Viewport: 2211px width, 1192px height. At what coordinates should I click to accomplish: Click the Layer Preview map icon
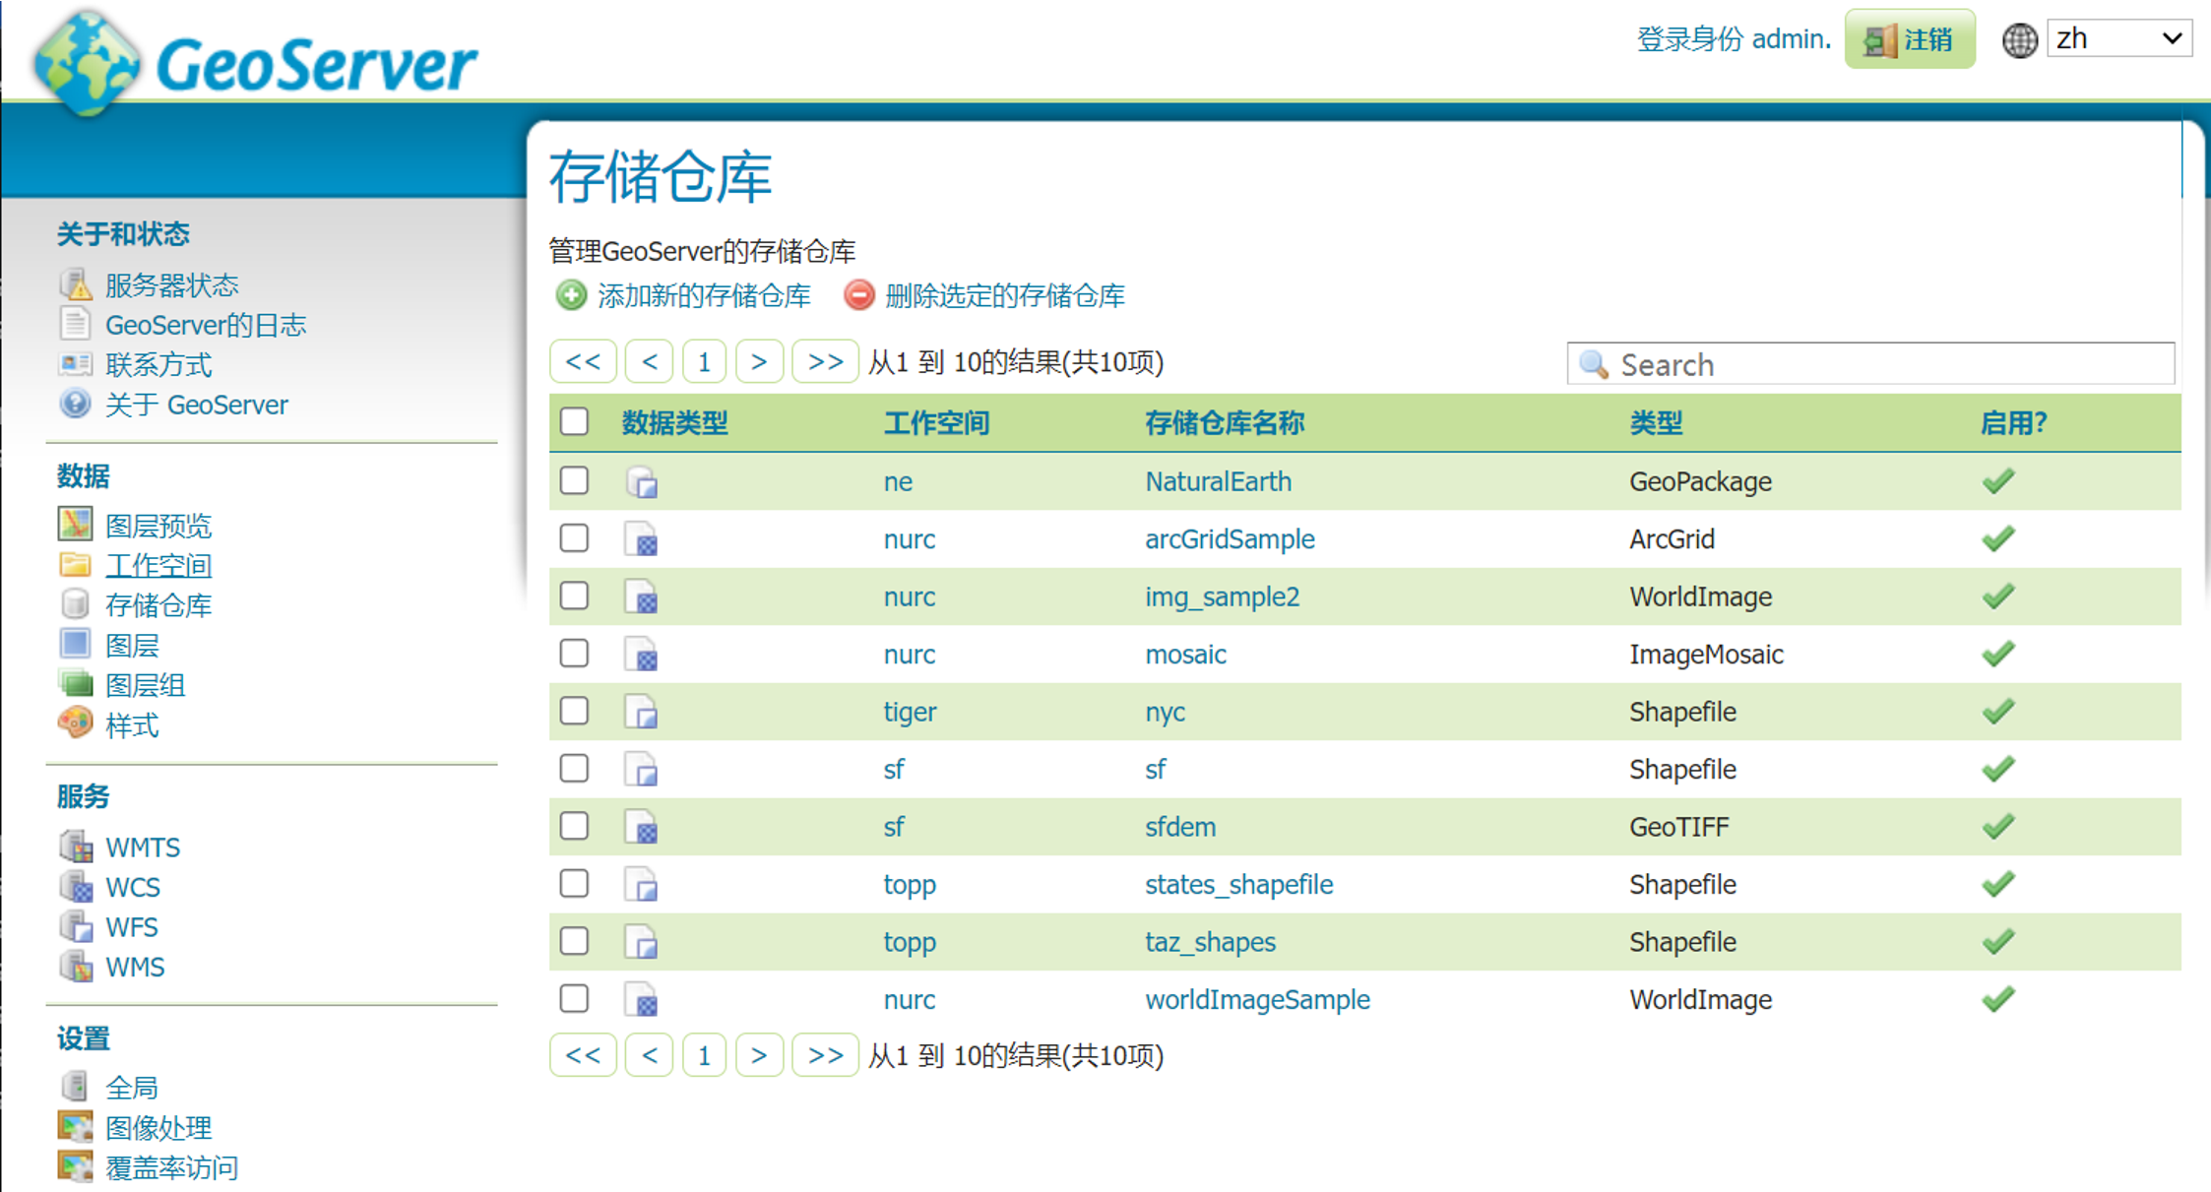(x=76, y=525)
